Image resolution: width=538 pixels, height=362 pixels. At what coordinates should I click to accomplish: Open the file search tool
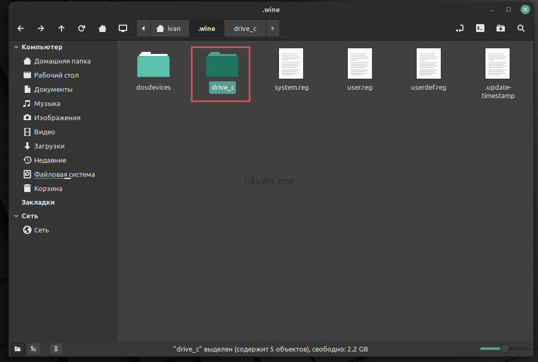point(521,28)
